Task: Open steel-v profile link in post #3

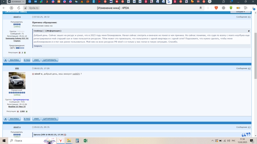Action: 17,127
